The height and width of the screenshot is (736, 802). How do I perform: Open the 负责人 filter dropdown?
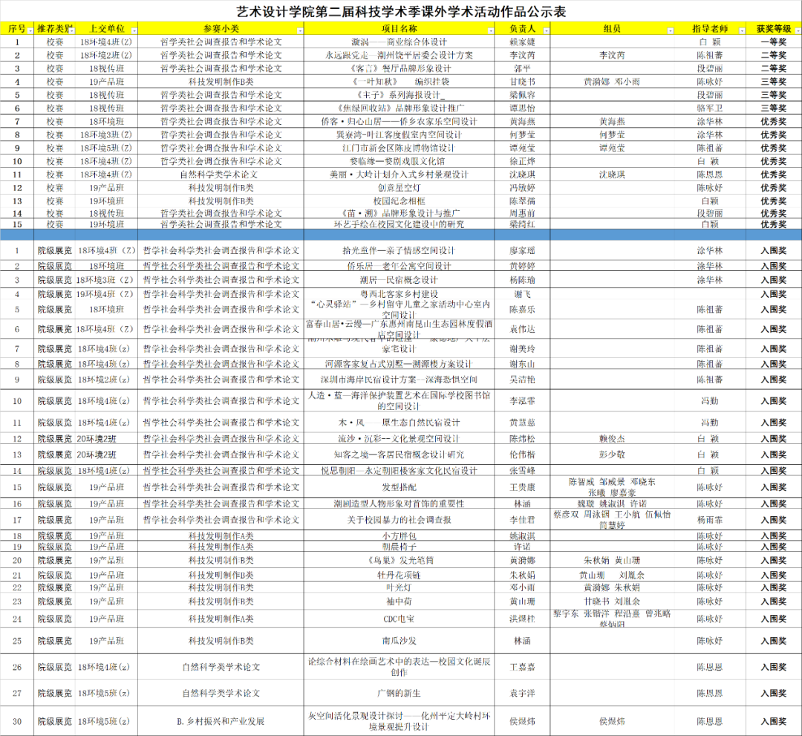click(547, 30)
